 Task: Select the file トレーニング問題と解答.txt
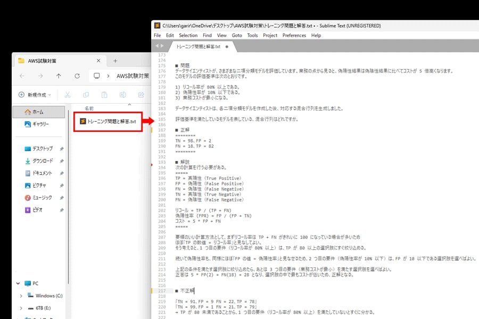click(108, 121)
